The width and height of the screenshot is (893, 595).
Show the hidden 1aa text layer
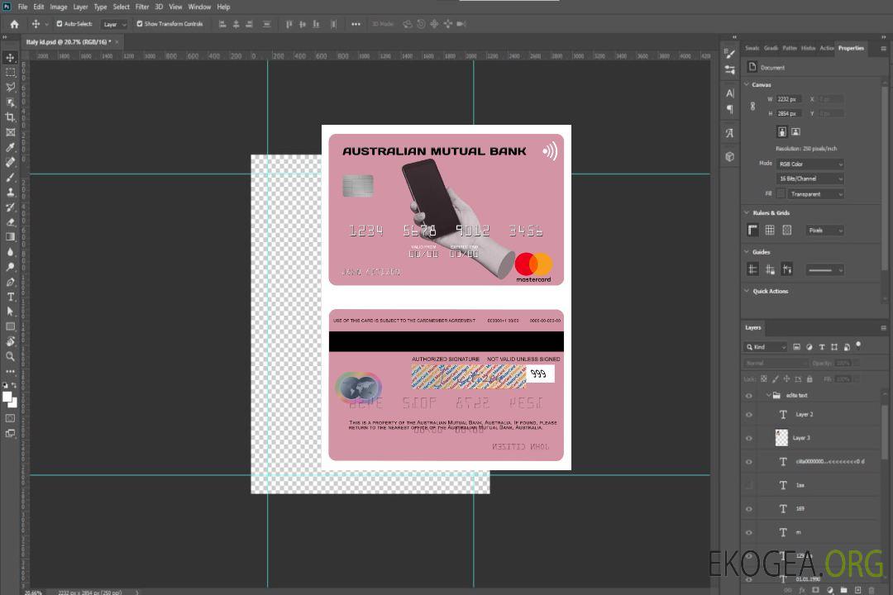749,486
